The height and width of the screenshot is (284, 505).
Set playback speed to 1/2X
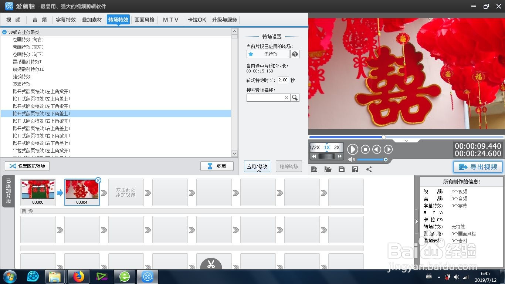click(x=315, y=147)
